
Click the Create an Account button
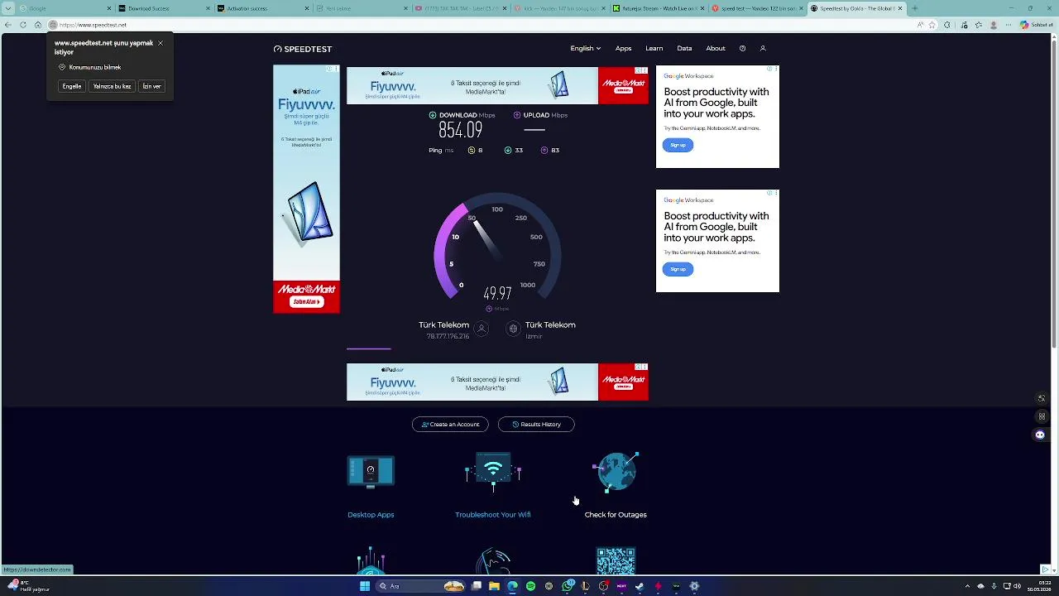[450, 424]
